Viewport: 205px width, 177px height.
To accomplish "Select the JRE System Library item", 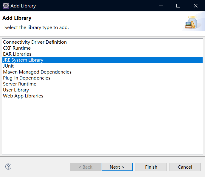I will [x=23, y=60].
